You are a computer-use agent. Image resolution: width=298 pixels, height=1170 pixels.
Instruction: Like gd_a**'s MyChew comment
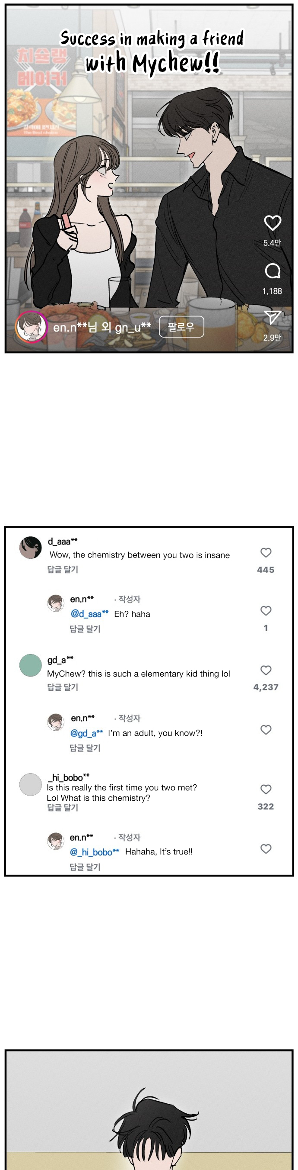(266, 670)
